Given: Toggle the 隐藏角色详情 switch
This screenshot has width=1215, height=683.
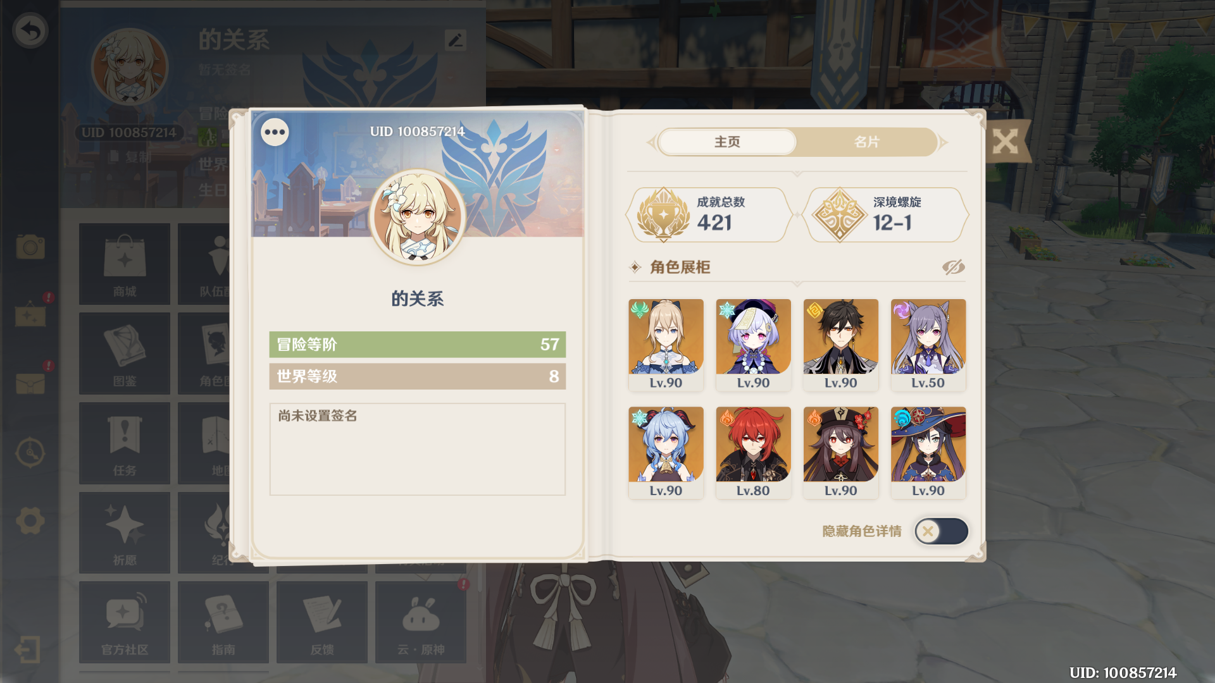Looking at the screenshot, I should (941, 531).
